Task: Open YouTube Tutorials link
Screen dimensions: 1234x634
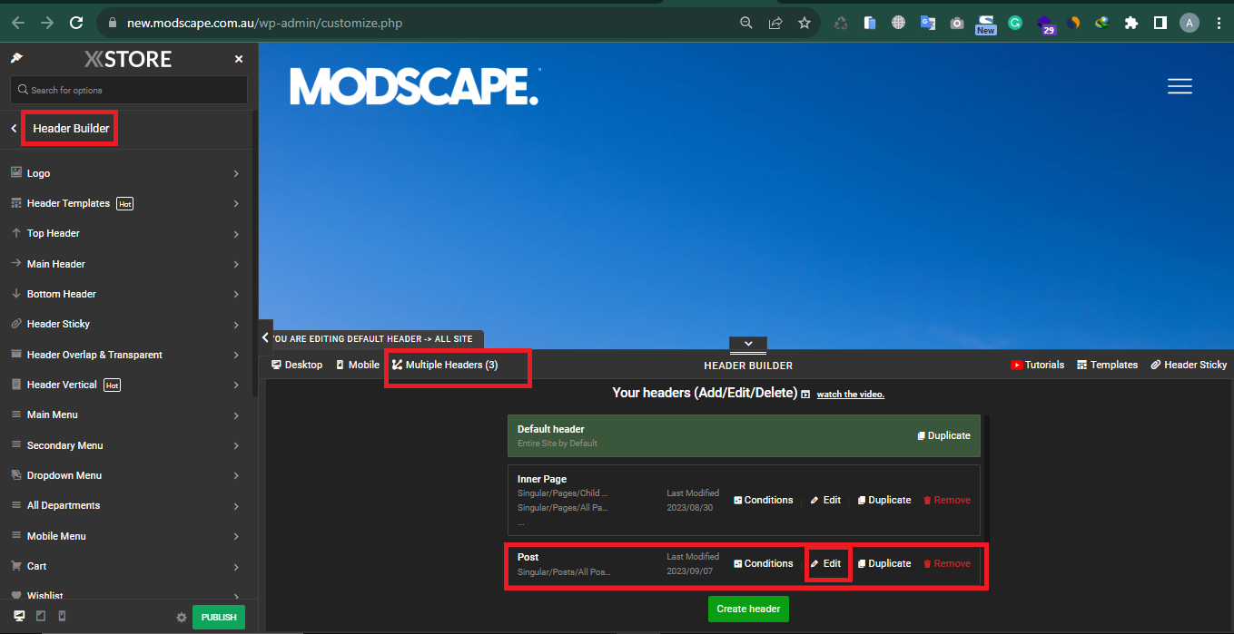Action: [1037, 365]
